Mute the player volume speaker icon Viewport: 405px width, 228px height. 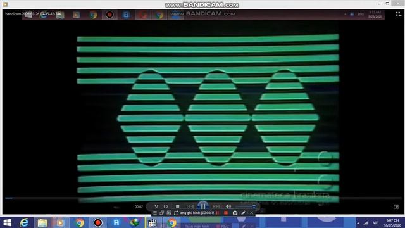point(228,206)
